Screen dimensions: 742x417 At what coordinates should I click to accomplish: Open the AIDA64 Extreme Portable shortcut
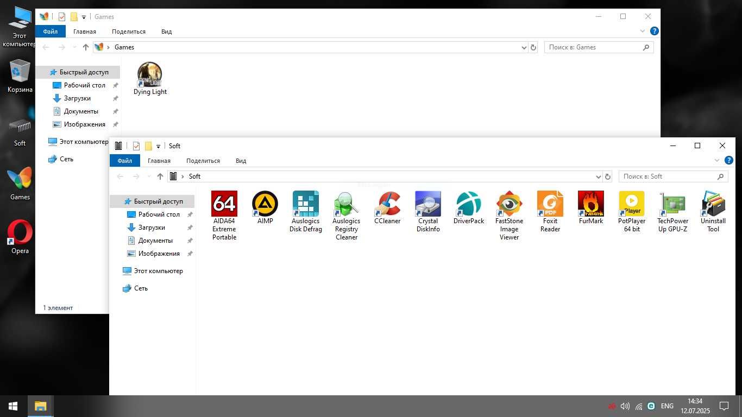pos(224,216)
